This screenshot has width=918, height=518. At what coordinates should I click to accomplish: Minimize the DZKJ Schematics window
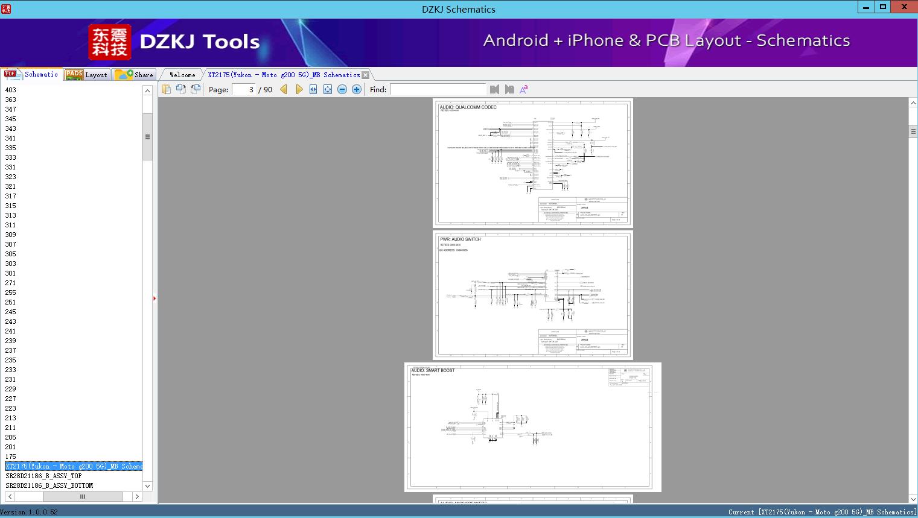click(865, 7)
